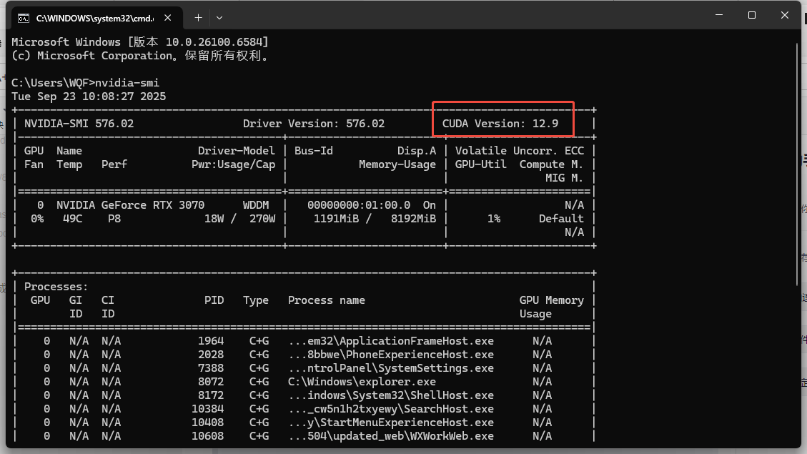Click the cmd icon on the terminal tab

pos(24,17)
